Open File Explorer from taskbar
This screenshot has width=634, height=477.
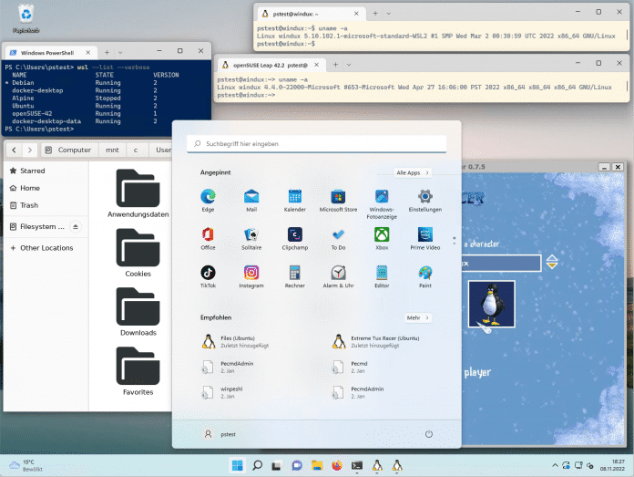317,466
